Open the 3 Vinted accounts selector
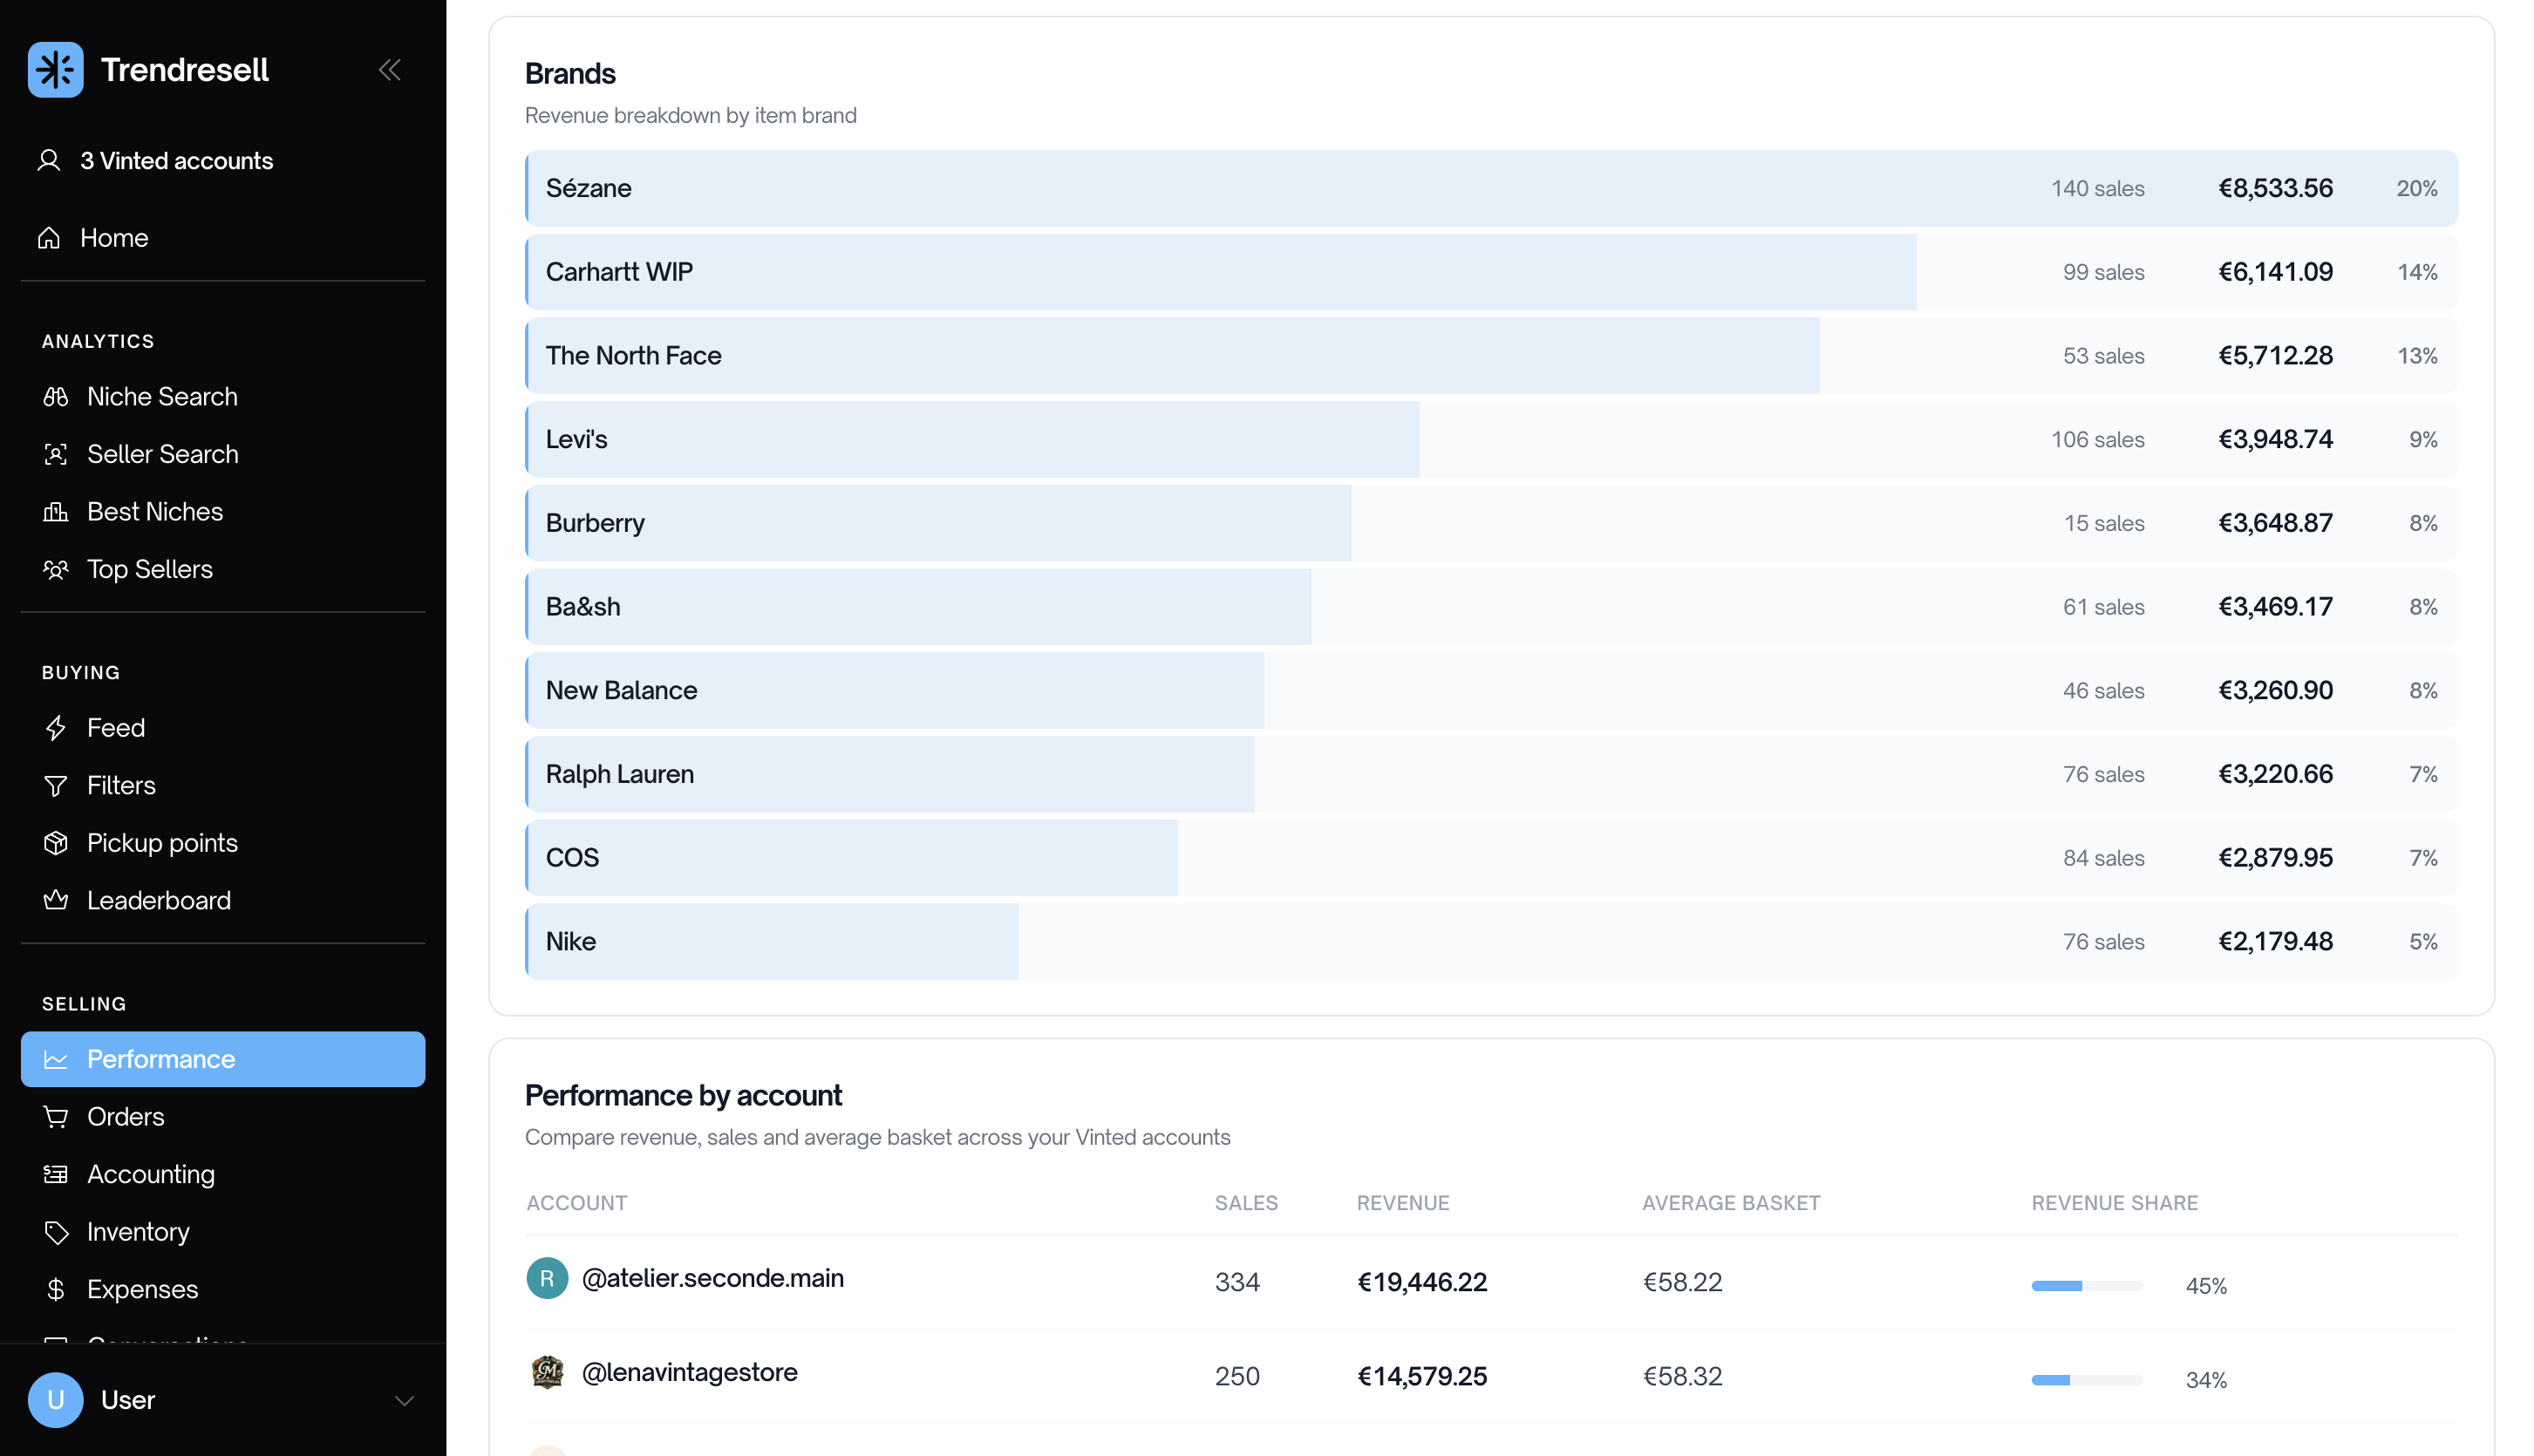 tap(156, 161)
